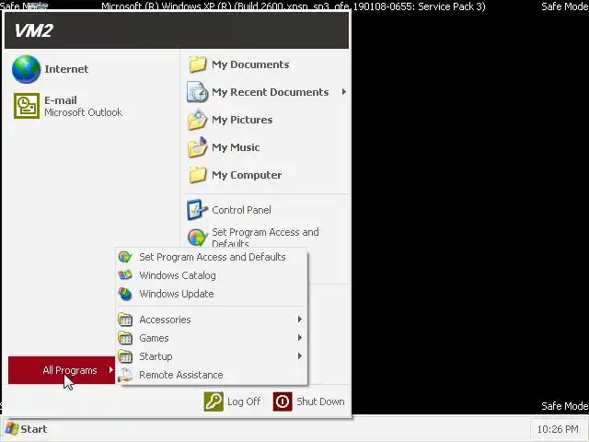589x442 pixels.
Task: Open My Computer icon
Action: pos(198,175)
